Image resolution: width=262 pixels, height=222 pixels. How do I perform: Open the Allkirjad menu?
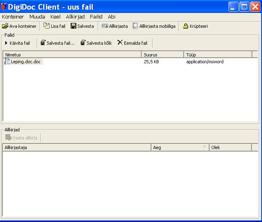tap(75, 17)
